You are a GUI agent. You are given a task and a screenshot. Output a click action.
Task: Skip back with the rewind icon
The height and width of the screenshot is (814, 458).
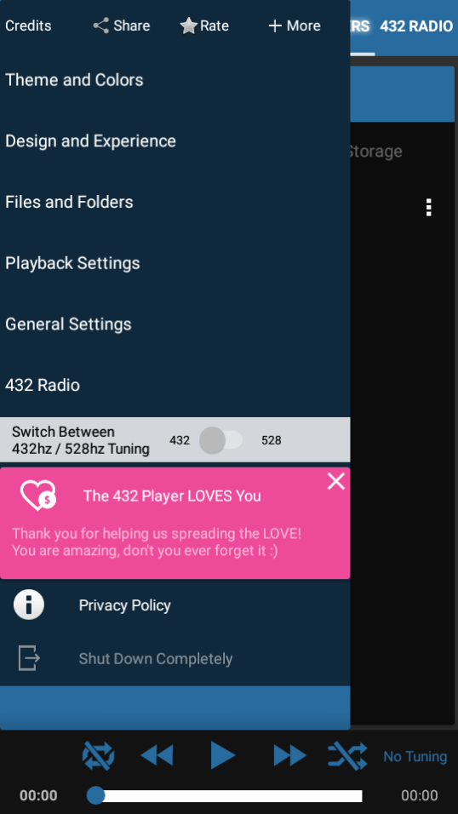(157, 755)
